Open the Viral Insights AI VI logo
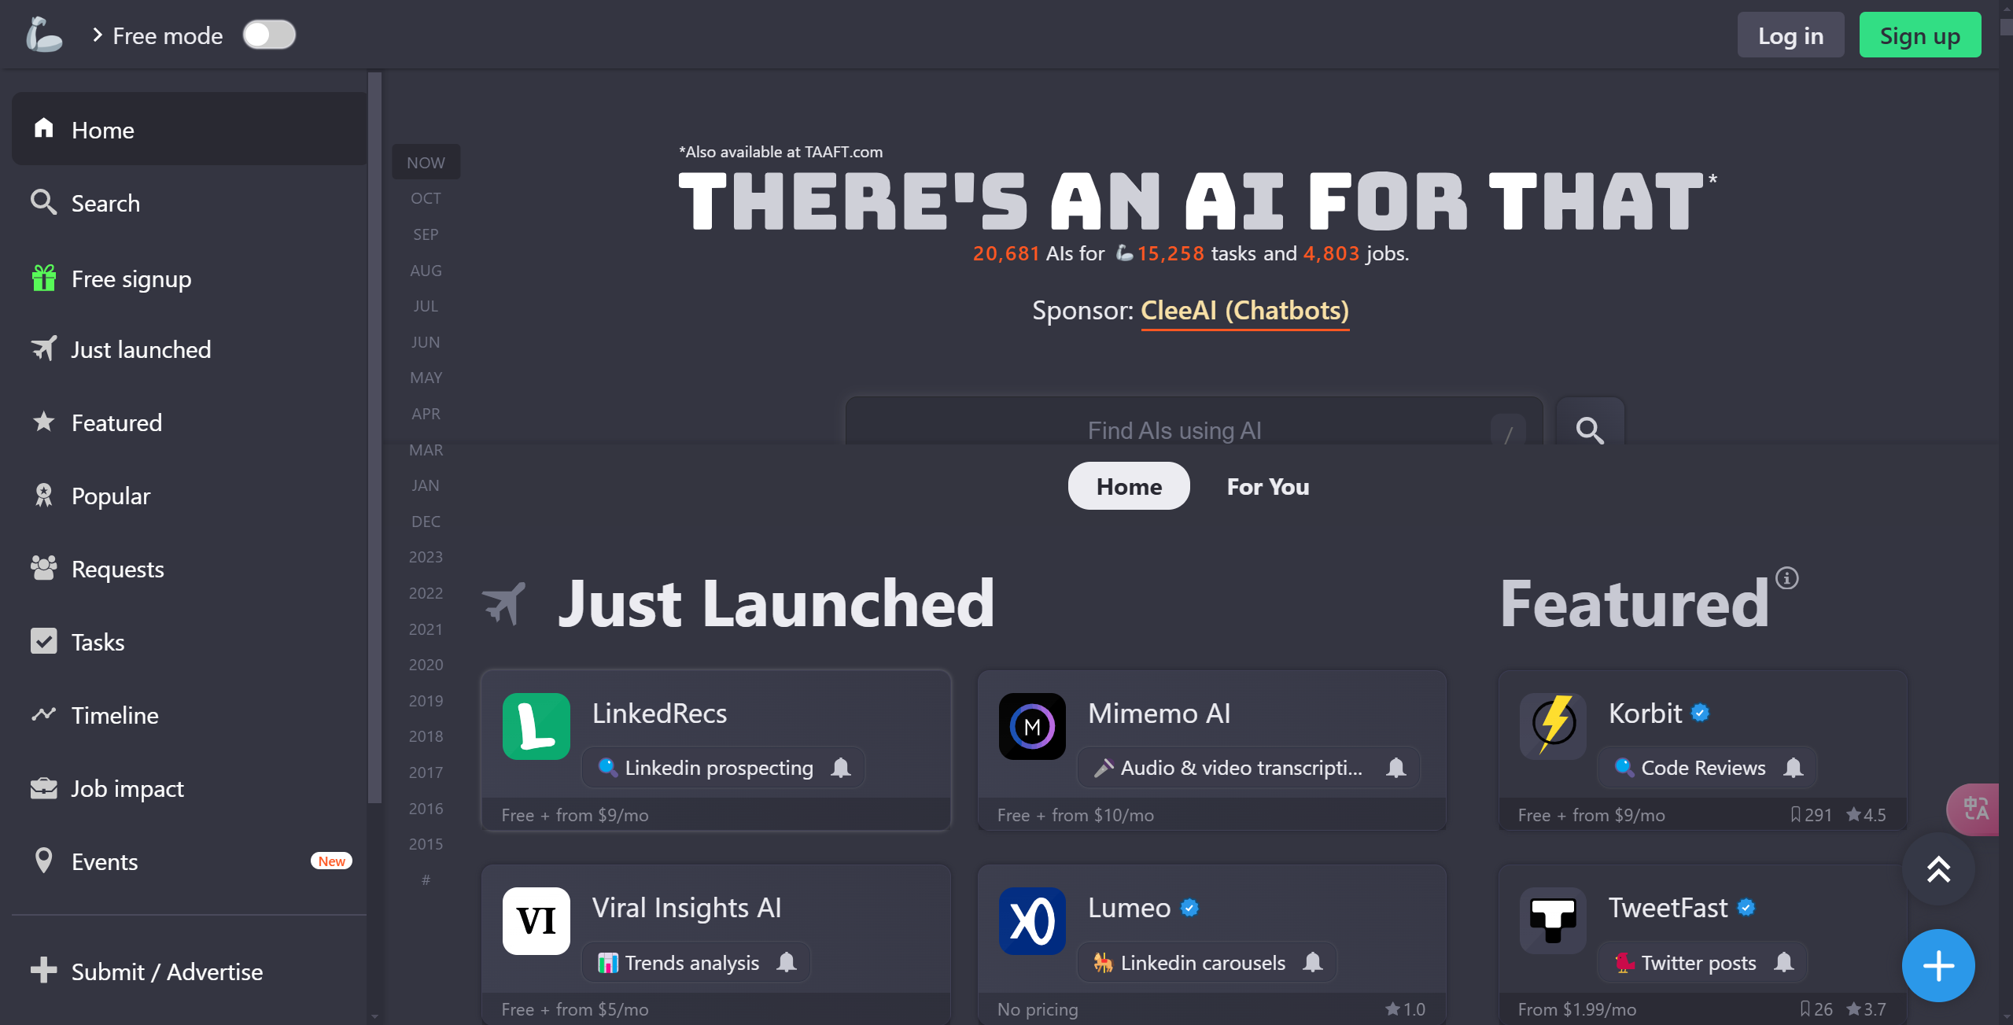2013x1025 pixels. [x=536, y=920]
